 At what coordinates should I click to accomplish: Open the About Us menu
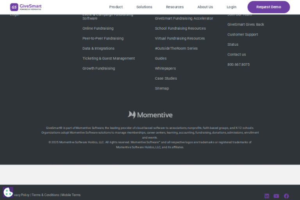(x=205, y=7)
